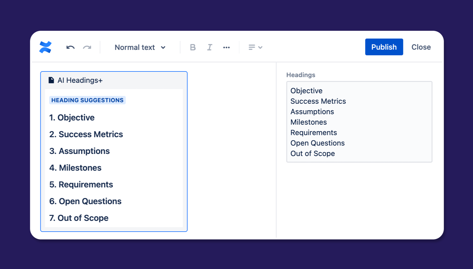This screenshot has width=473, height=269.
Task: Click the text alignment icon
Action: [x=252, y=47]
